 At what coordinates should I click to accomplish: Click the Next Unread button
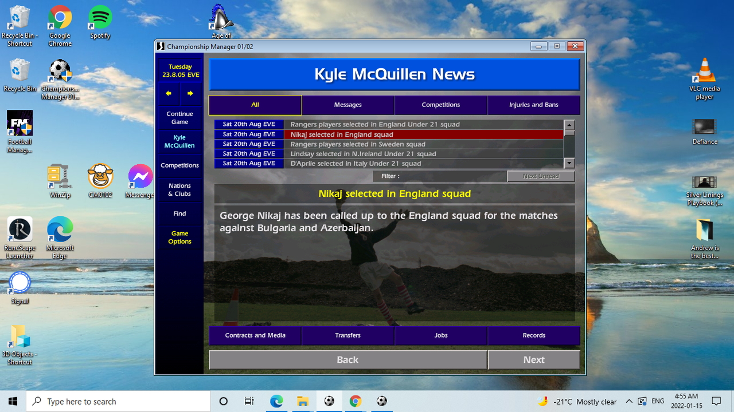[x=541, y=176]
